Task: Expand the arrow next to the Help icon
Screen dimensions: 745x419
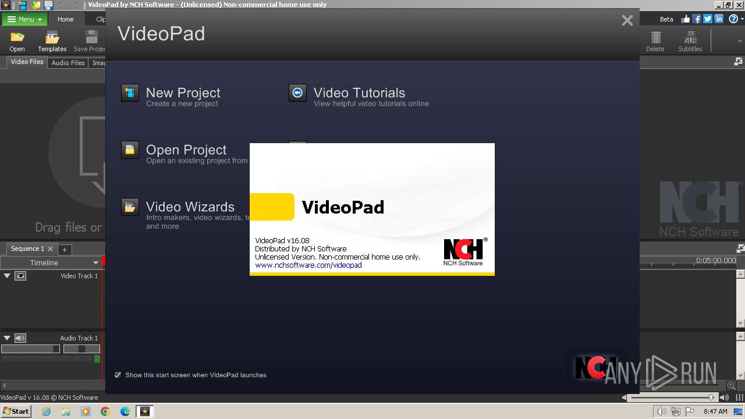Action: coord(742,19)
